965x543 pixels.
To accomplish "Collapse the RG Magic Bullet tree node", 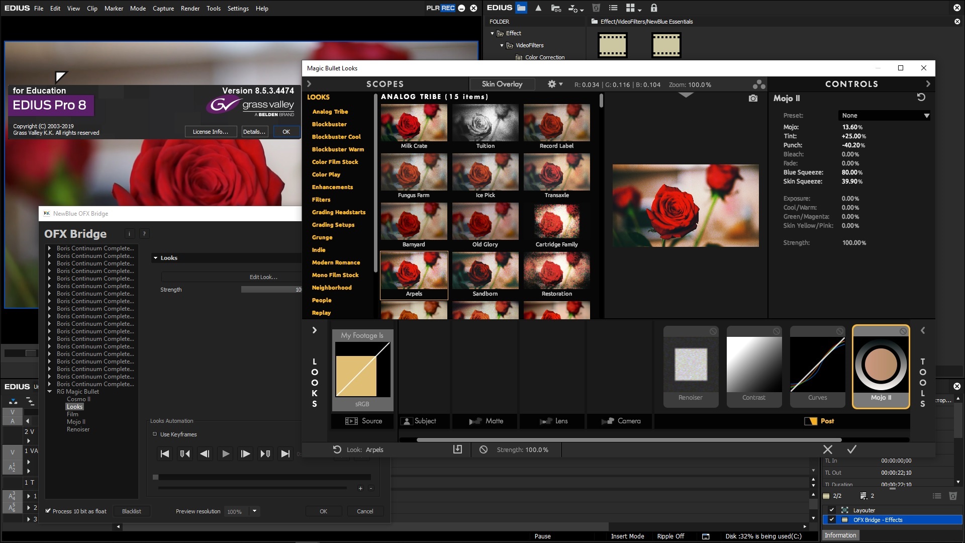I will (x=49, y=392).
